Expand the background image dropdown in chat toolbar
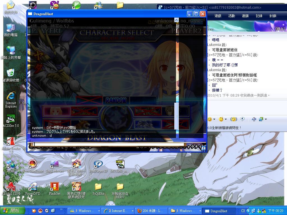Viewport: 287px width, 215px height. [265, 120]
